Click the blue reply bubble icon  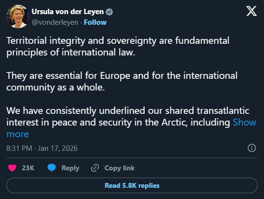52,168
